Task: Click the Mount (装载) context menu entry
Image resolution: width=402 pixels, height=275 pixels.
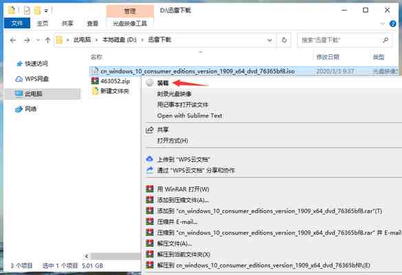Action: click(x=163, y=83)
